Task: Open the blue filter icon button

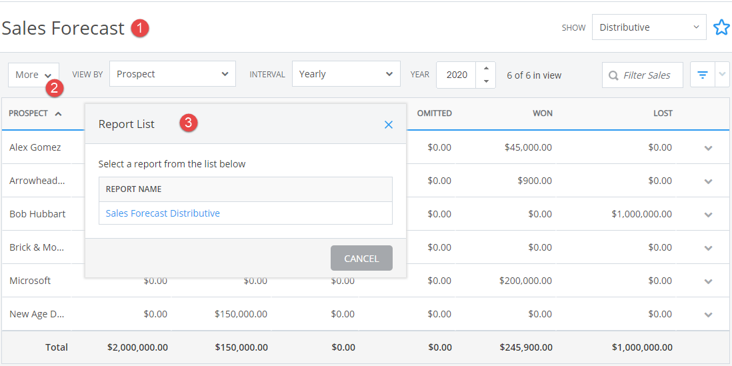Action: 703,75
